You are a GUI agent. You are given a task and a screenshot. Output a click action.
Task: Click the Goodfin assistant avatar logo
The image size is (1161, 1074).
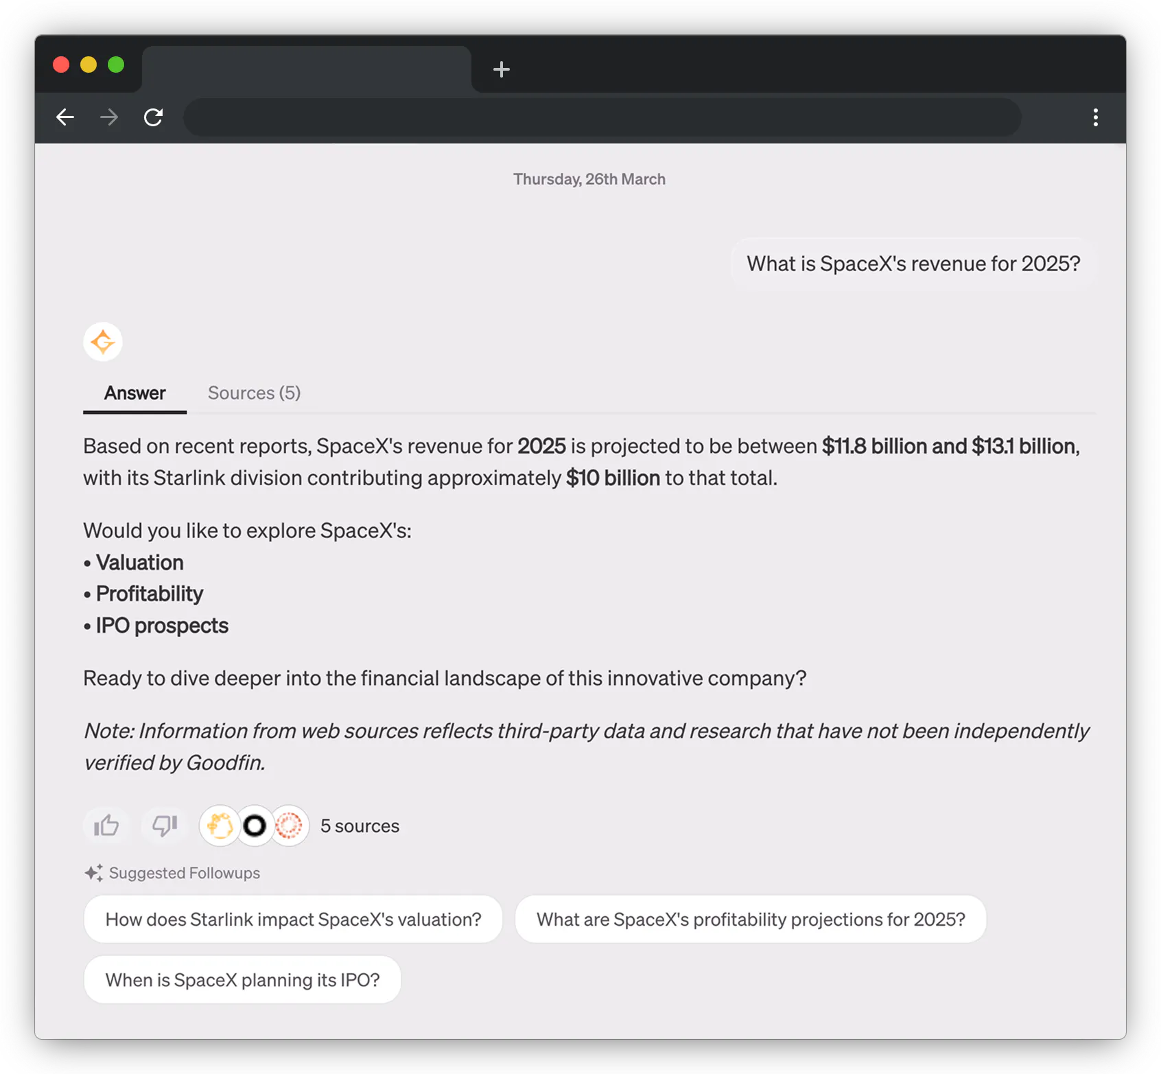(x=103, y=342)
